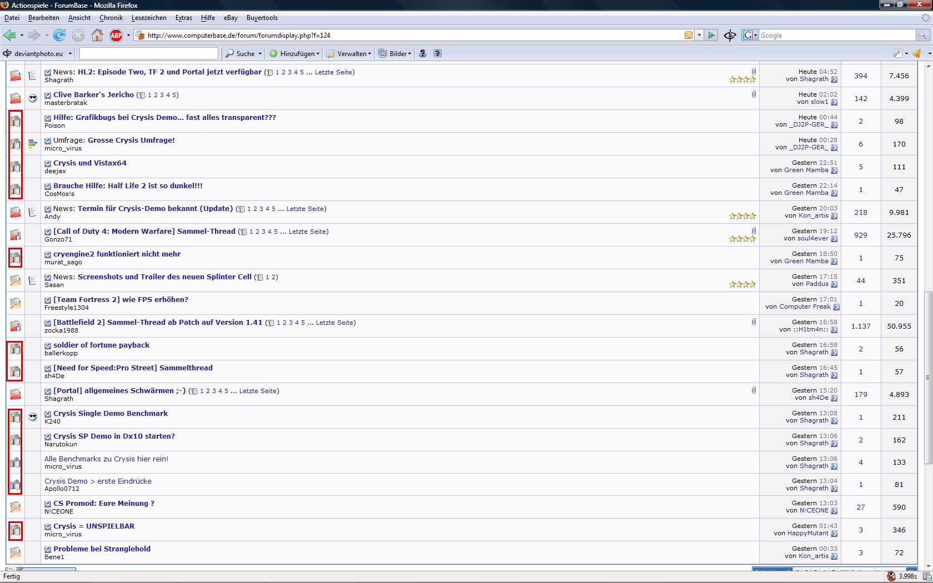Open thread Clive Barker's Jericho
This screenshot has height=583, width=933.
pyautogui.click(x=93, y=94)
